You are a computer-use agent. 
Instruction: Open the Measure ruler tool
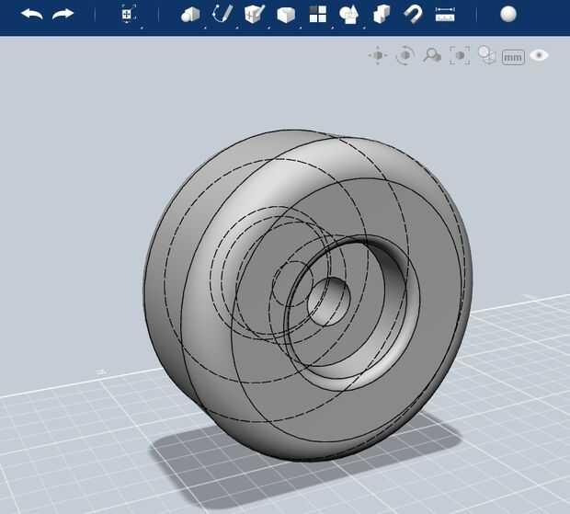point(445,15)
